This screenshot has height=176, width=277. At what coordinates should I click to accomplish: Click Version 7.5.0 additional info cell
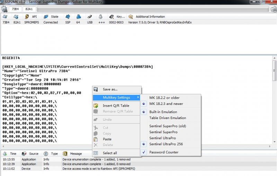pyautogui.click(x=160, y=22)
